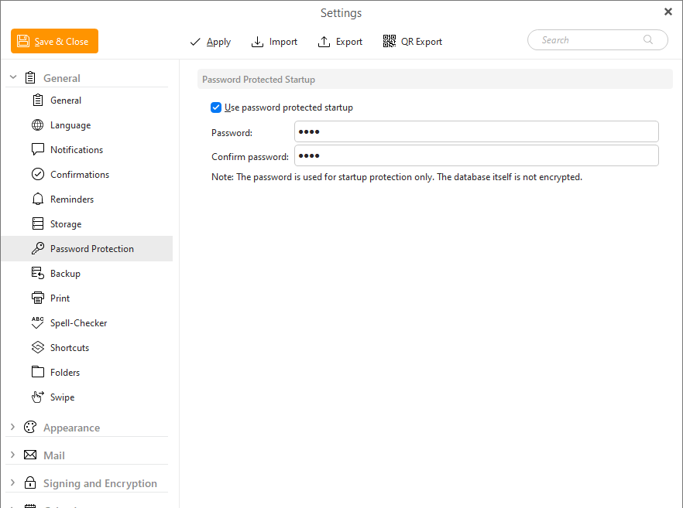The image size is (683, 508).
Task: Click the Save & Close button
Action: [54, 41]
